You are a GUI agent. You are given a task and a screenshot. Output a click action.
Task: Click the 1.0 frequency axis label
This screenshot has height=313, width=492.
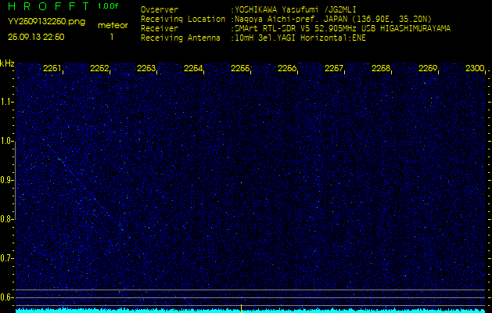[7, 141]
